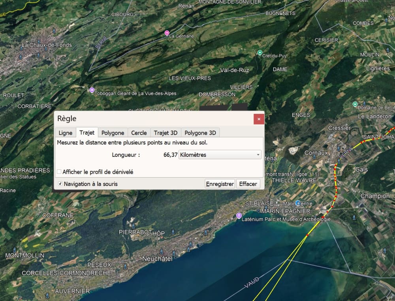The height and width of the screenshot is (301, 395).
Task: Click the Marin Centre blue marker icon
Action: point(298,203)
